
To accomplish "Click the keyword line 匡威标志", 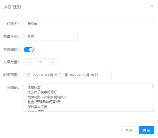I will tap(34, 87).
